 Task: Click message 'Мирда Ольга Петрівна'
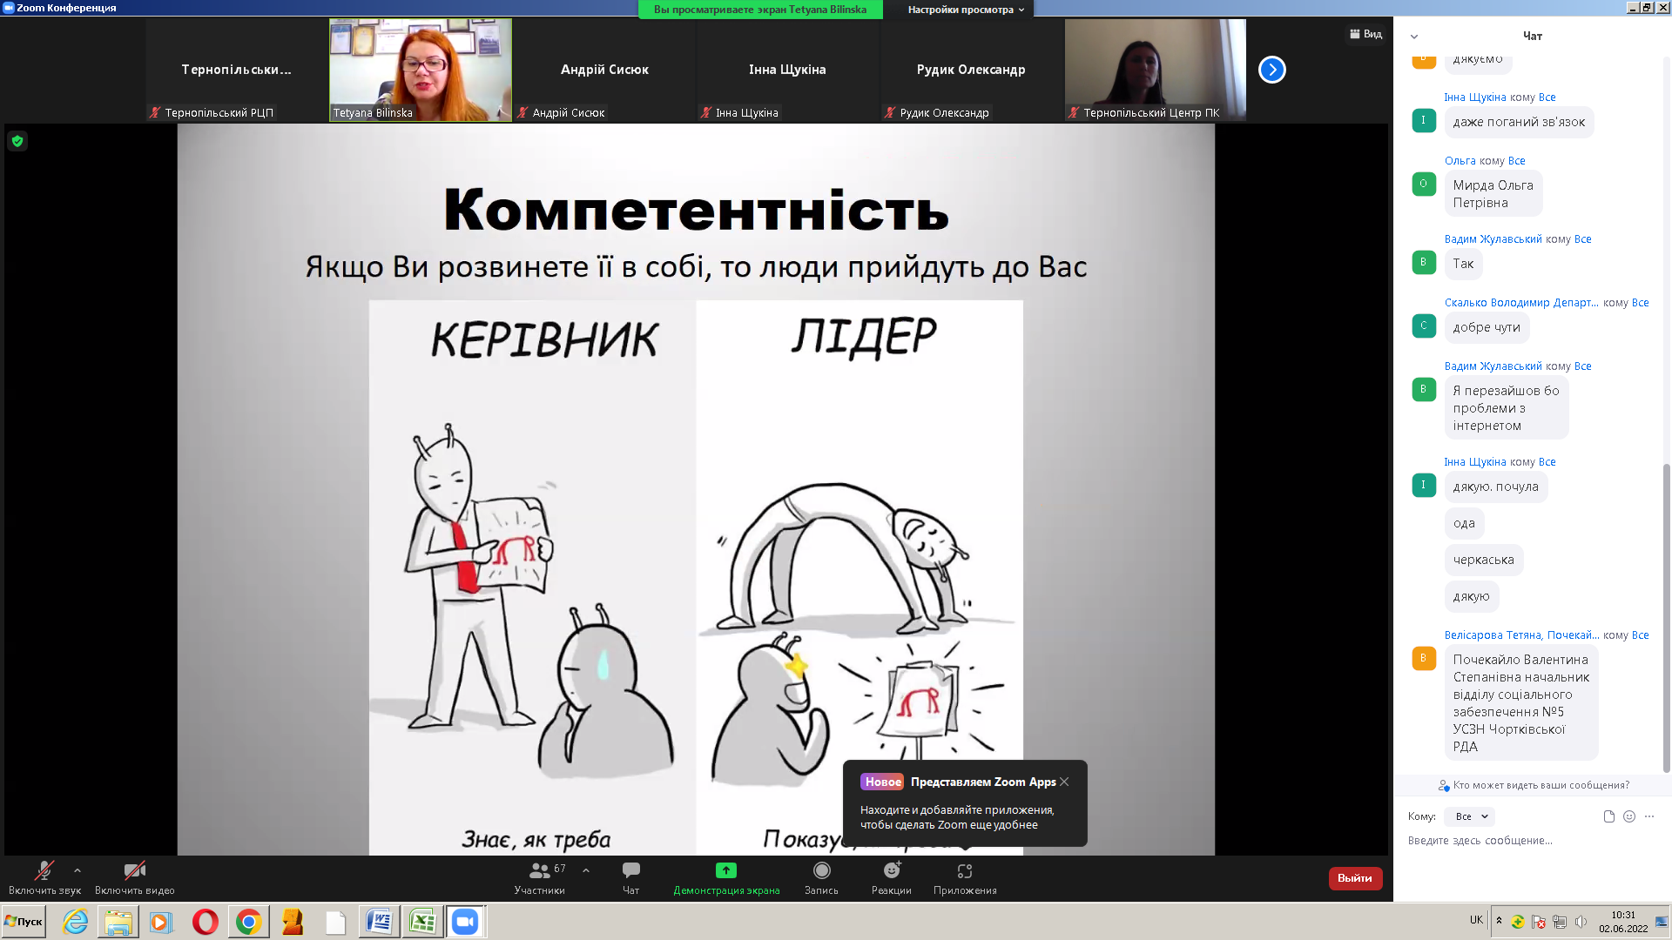pyautogui.click(x=1493, y=194)
